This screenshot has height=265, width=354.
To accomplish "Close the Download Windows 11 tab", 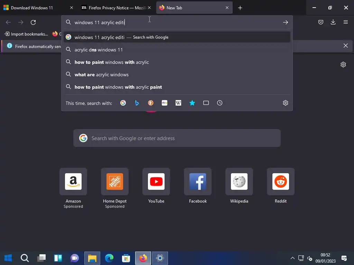I will pyautogui.click(x=71, y=8).
